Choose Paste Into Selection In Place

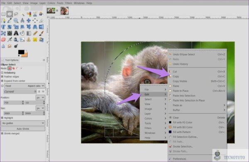(x=197, y=101)
